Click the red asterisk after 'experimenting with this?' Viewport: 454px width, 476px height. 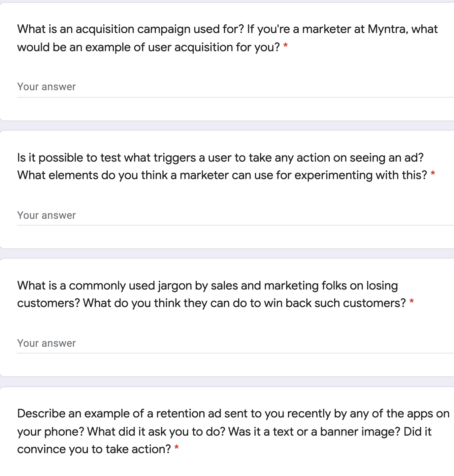click(433, 174)
